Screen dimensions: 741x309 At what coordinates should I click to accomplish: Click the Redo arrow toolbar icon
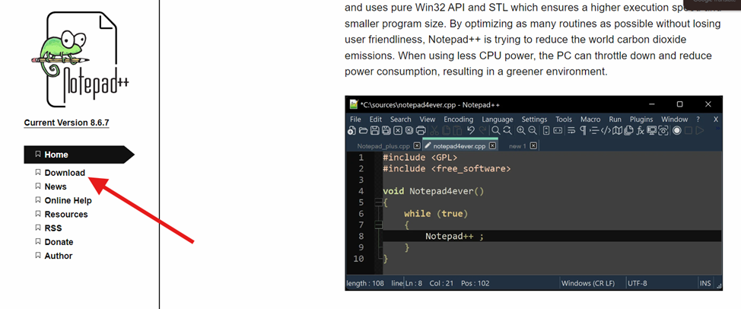483,130
